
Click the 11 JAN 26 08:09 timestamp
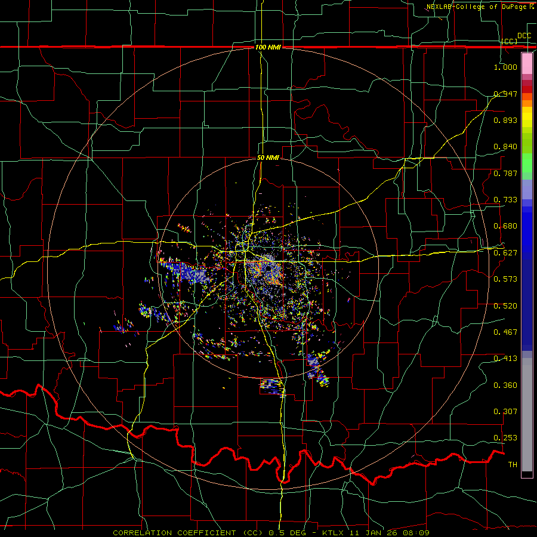pyautogui.click(x=390, y=533)
